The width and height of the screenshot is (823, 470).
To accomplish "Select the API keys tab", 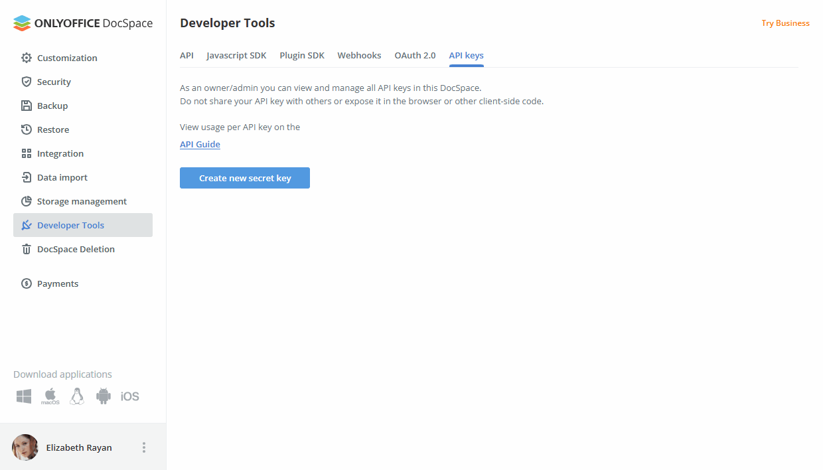I will coord(466,55).
